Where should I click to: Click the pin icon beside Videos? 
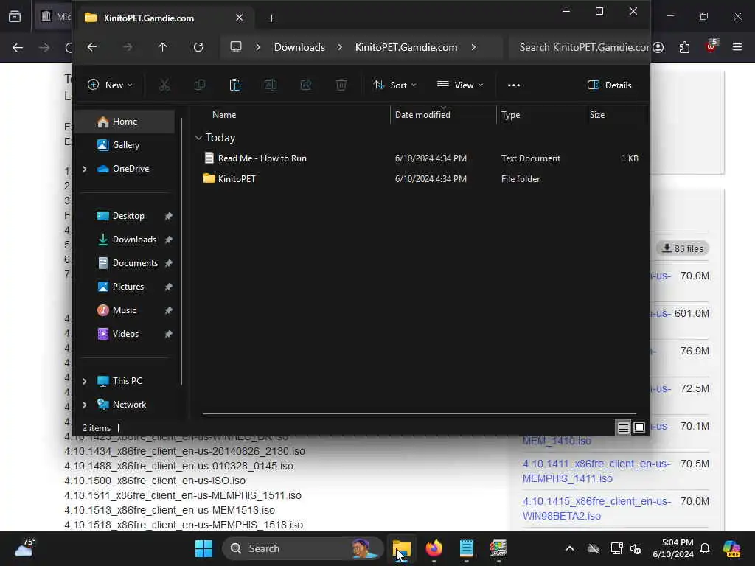(x=169, y=334)
